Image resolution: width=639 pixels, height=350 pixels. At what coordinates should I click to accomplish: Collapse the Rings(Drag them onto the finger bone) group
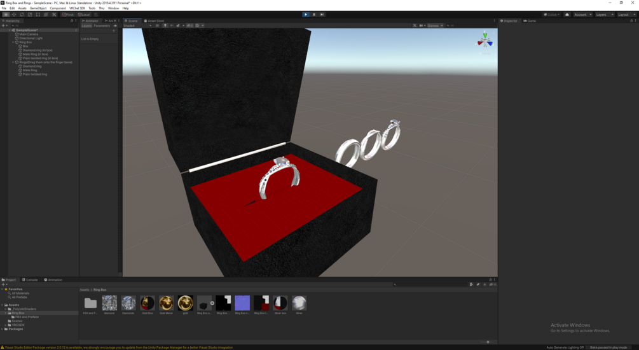point(13,62)
